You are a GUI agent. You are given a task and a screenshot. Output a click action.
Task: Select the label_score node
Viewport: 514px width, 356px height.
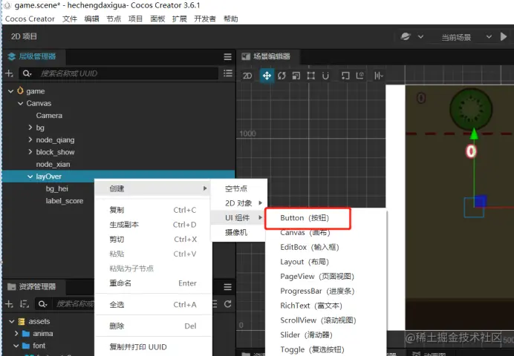click(65, 201)
